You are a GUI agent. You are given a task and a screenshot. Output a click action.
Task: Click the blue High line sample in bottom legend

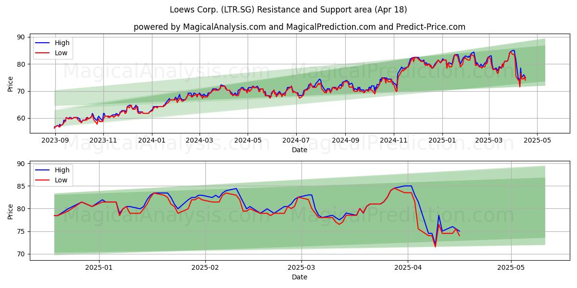[43, 169]
